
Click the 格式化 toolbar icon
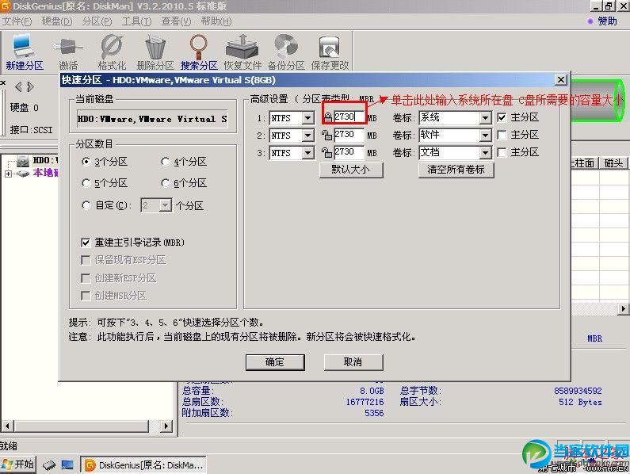112,52
